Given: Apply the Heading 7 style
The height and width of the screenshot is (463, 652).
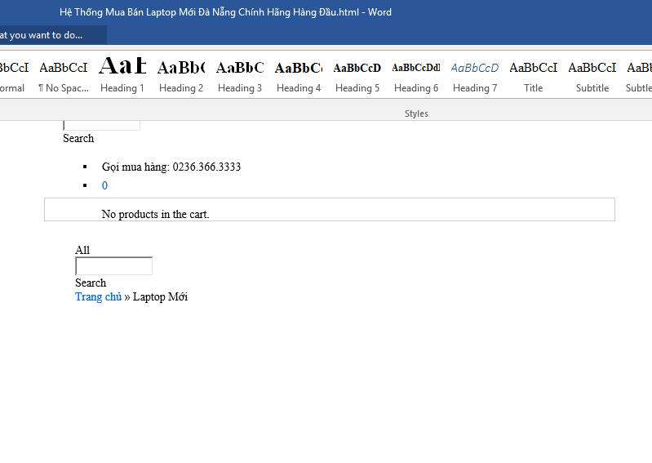Looking at the screenshot, I should point(475,76).
